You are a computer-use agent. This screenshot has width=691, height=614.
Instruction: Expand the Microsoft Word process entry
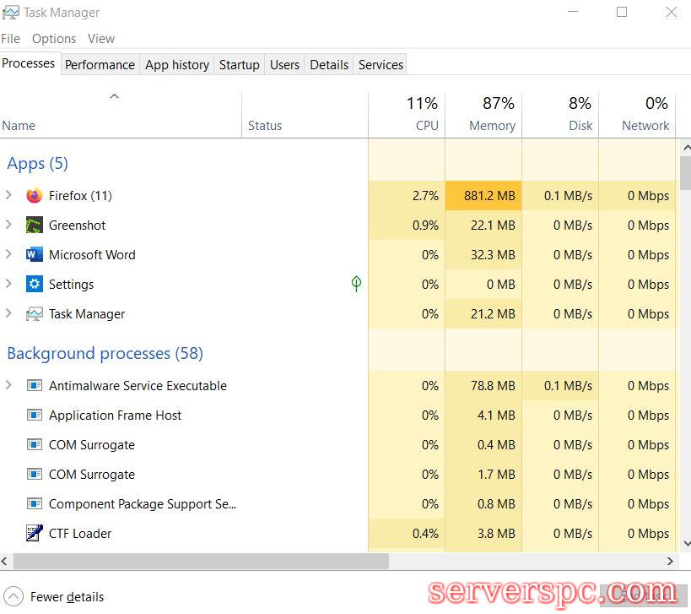click(9, 255)
